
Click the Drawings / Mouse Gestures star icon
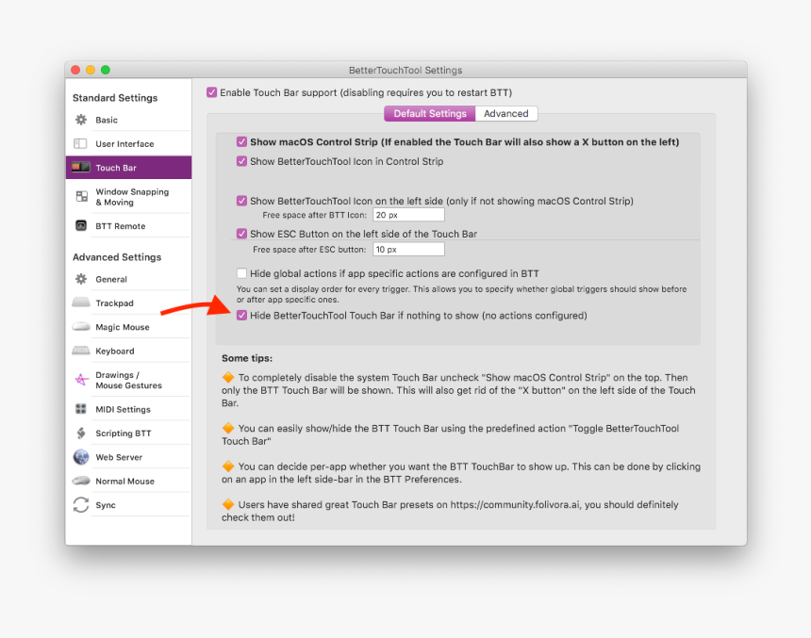click(x=81, y=380)
